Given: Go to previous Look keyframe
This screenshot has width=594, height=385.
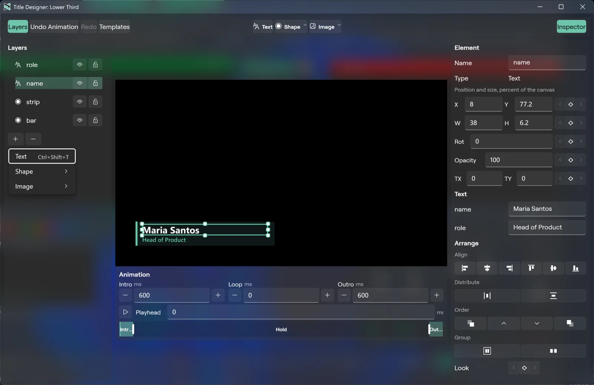Looking at the screenshot, I should [514, 368].
